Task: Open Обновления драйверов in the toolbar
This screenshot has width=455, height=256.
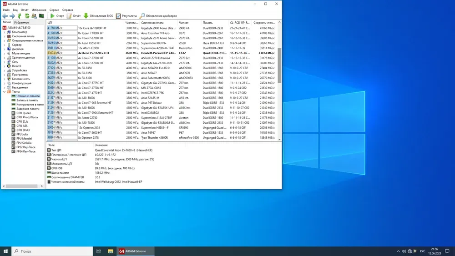Action: click(x=158, y=16)
